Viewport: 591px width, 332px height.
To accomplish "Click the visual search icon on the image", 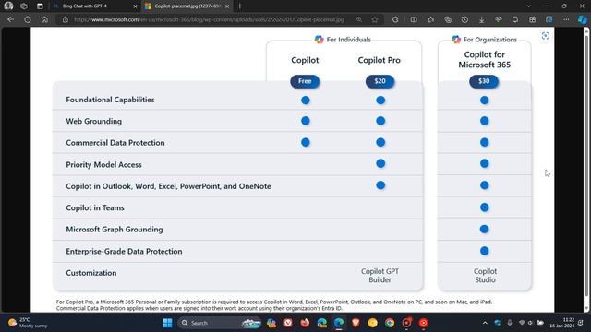I will [546, 36].
